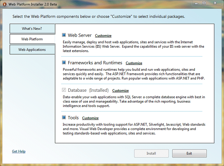Click the Frameworks and Runtimes heading
The image size is (224, 166).
point(95,63)
